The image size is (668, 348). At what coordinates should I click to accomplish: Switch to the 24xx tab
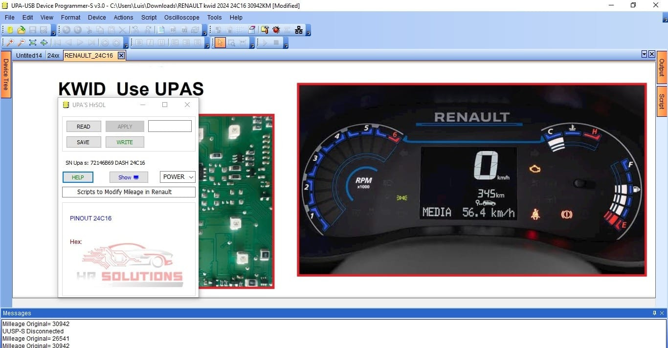(53, 56)
